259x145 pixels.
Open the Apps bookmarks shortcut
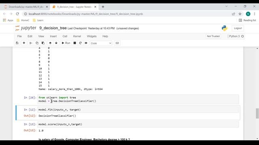click(8, 20)
